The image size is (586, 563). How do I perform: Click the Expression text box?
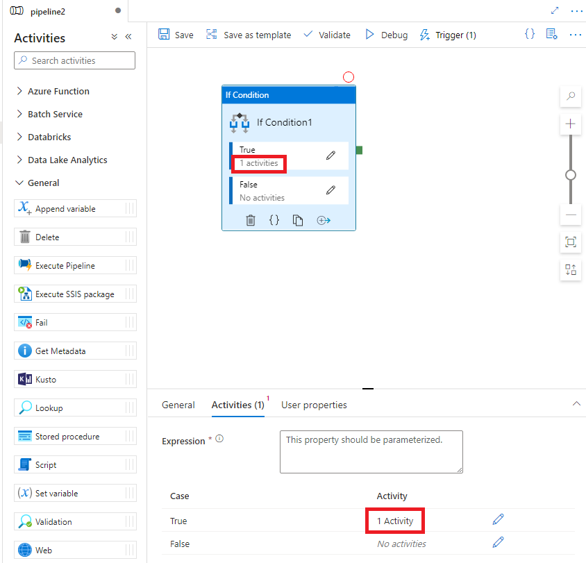(x=371, y=452)
